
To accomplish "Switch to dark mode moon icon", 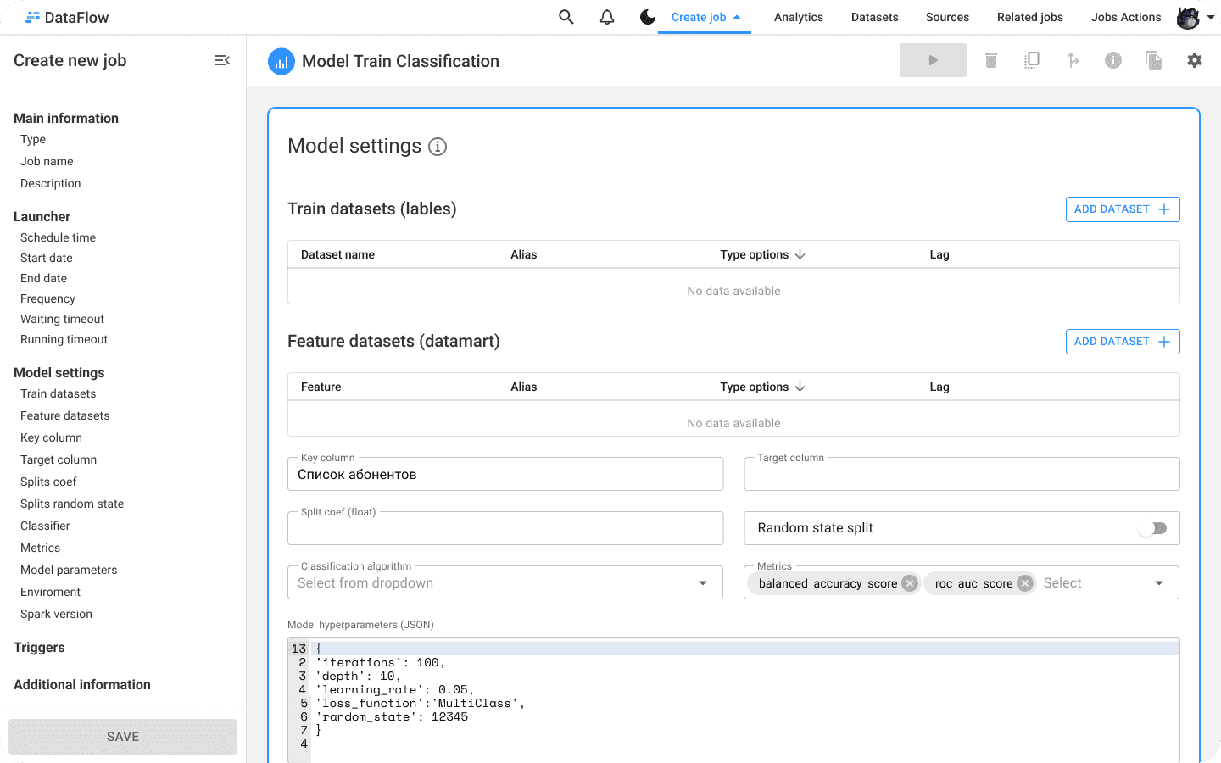I will click(x=647, y=17).
